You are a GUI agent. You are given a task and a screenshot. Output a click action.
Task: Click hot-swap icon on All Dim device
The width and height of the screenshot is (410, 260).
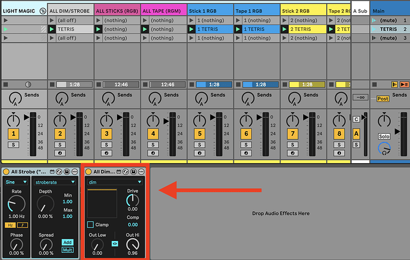click(126, 172)
